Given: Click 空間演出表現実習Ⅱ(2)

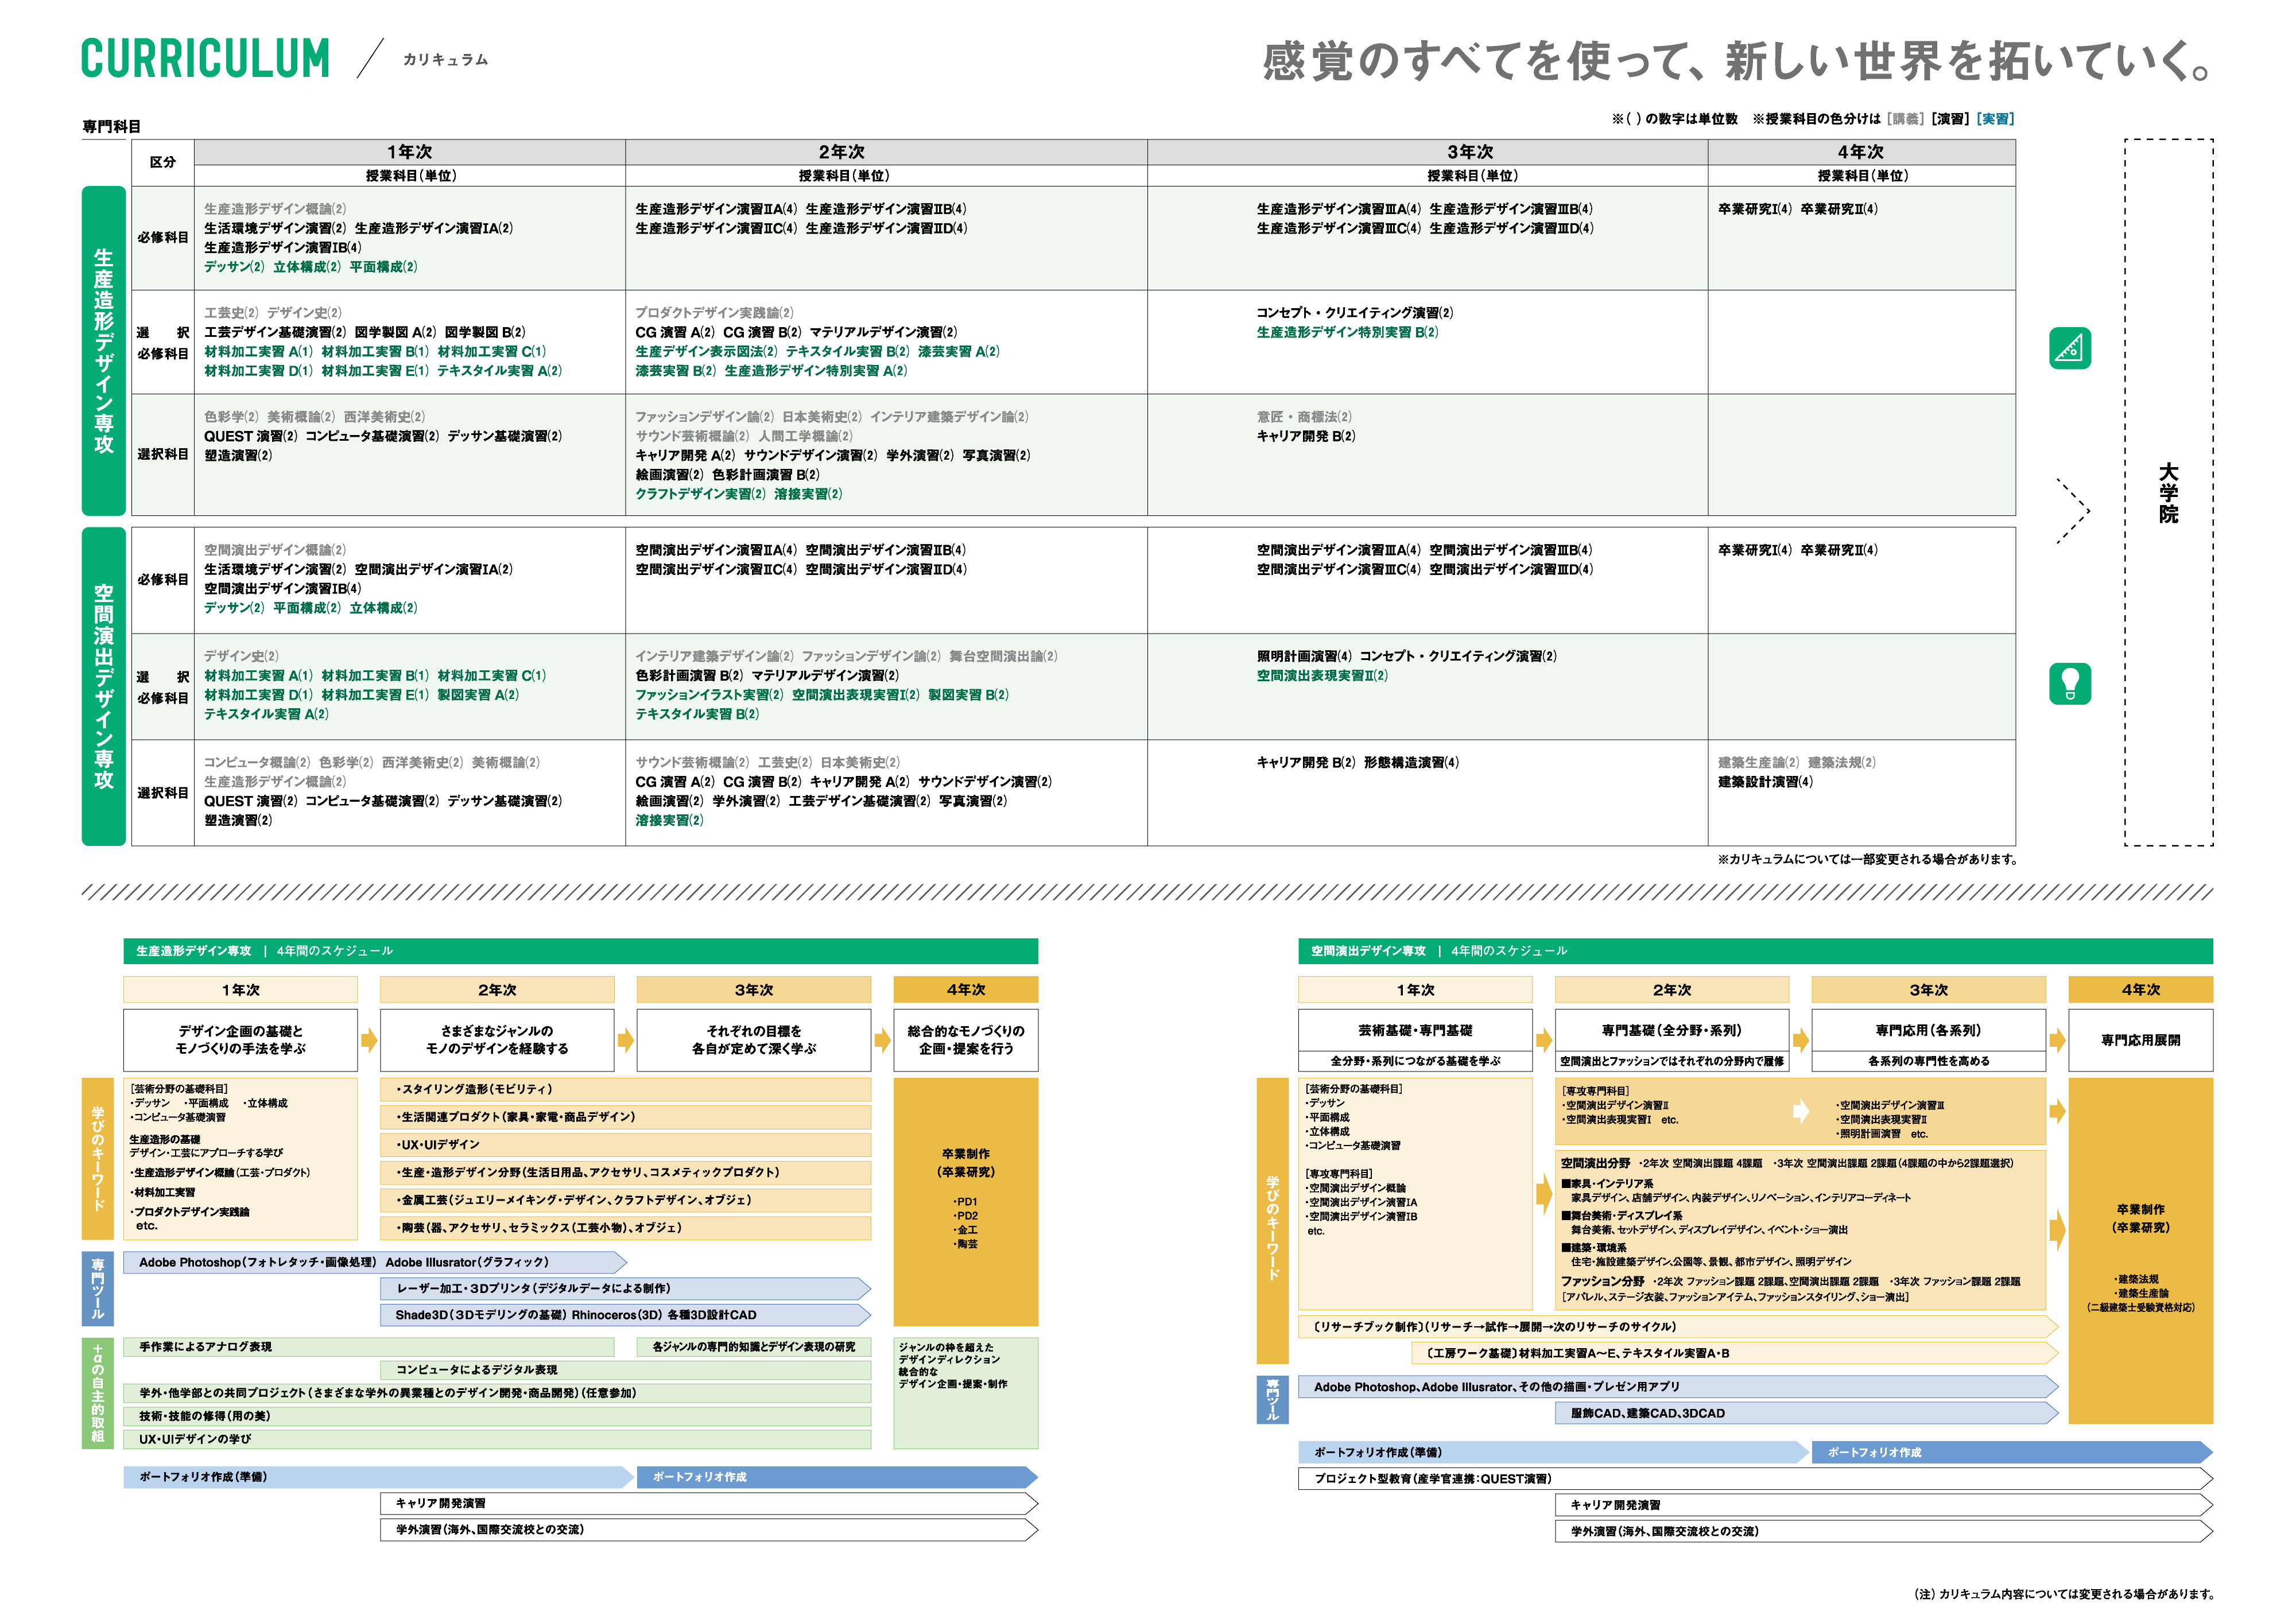Looking at the screenshot, I should (1322, 676).
